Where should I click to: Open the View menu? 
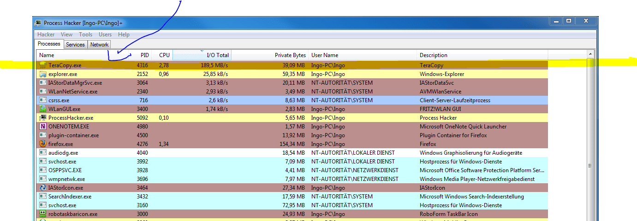click(66, 35)
